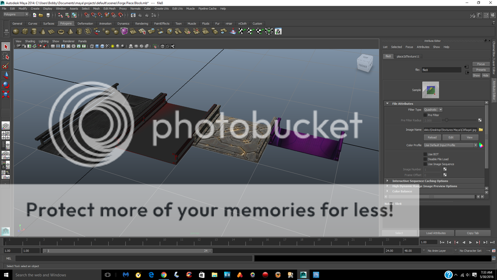Screen dimensions: 497x280
Task: Click the last checkered UV shelf icon
Action: [278, 31]
